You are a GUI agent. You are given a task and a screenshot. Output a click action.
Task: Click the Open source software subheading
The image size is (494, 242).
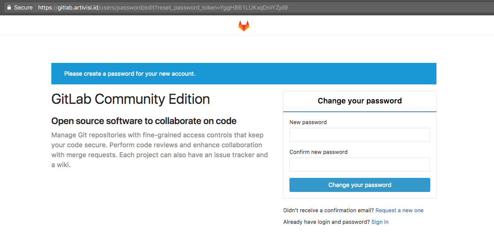click(x=144, y=121)
